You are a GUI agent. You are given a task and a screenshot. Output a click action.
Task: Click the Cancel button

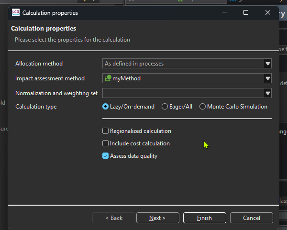tap(252, 218)
